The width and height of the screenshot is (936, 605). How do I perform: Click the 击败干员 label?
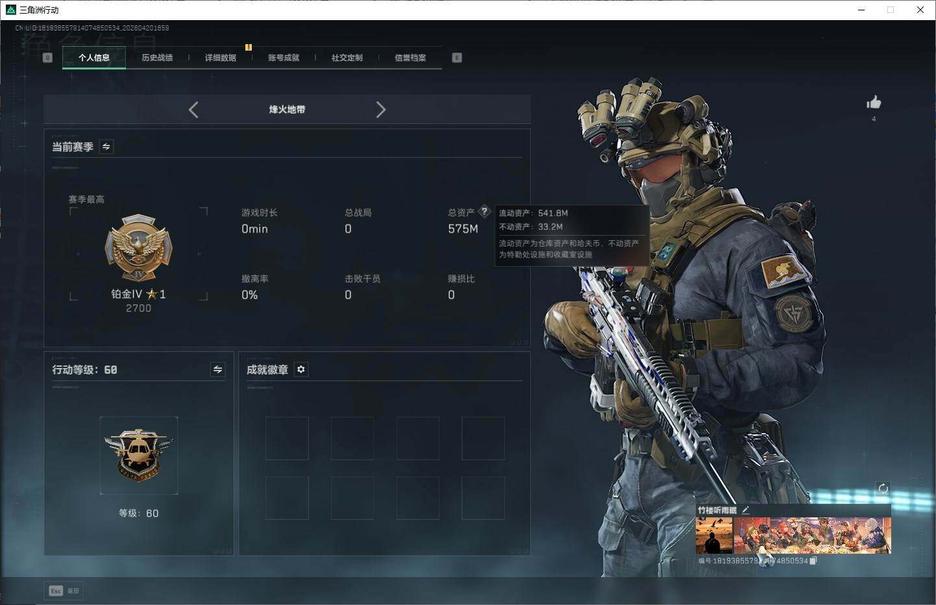[362, 278]
